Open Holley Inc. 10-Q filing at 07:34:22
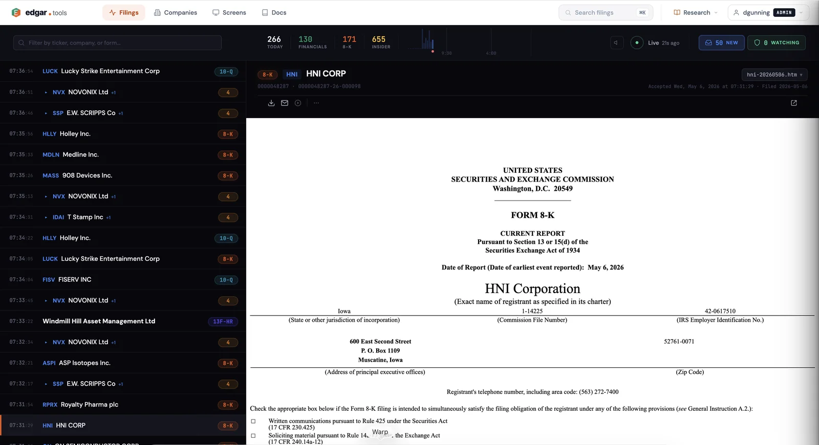Screen dimensions: 819x445 coord(123,238)
